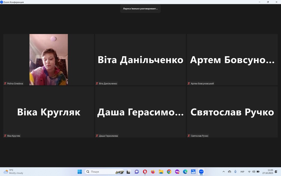Click Святослав Ручко participant tile
Image resolution: width=281 pixels, height=176 pixels.
click(232, 112)
